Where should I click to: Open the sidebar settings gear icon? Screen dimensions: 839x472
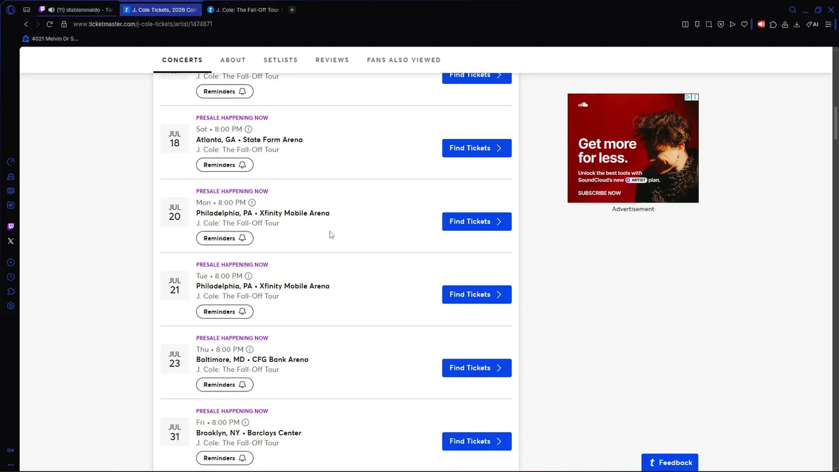pyautogui.click(x=10, y=305)
